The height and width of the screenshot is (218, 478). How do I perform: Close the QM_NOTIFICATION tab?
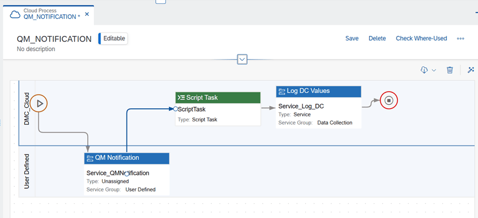[87, 14]
